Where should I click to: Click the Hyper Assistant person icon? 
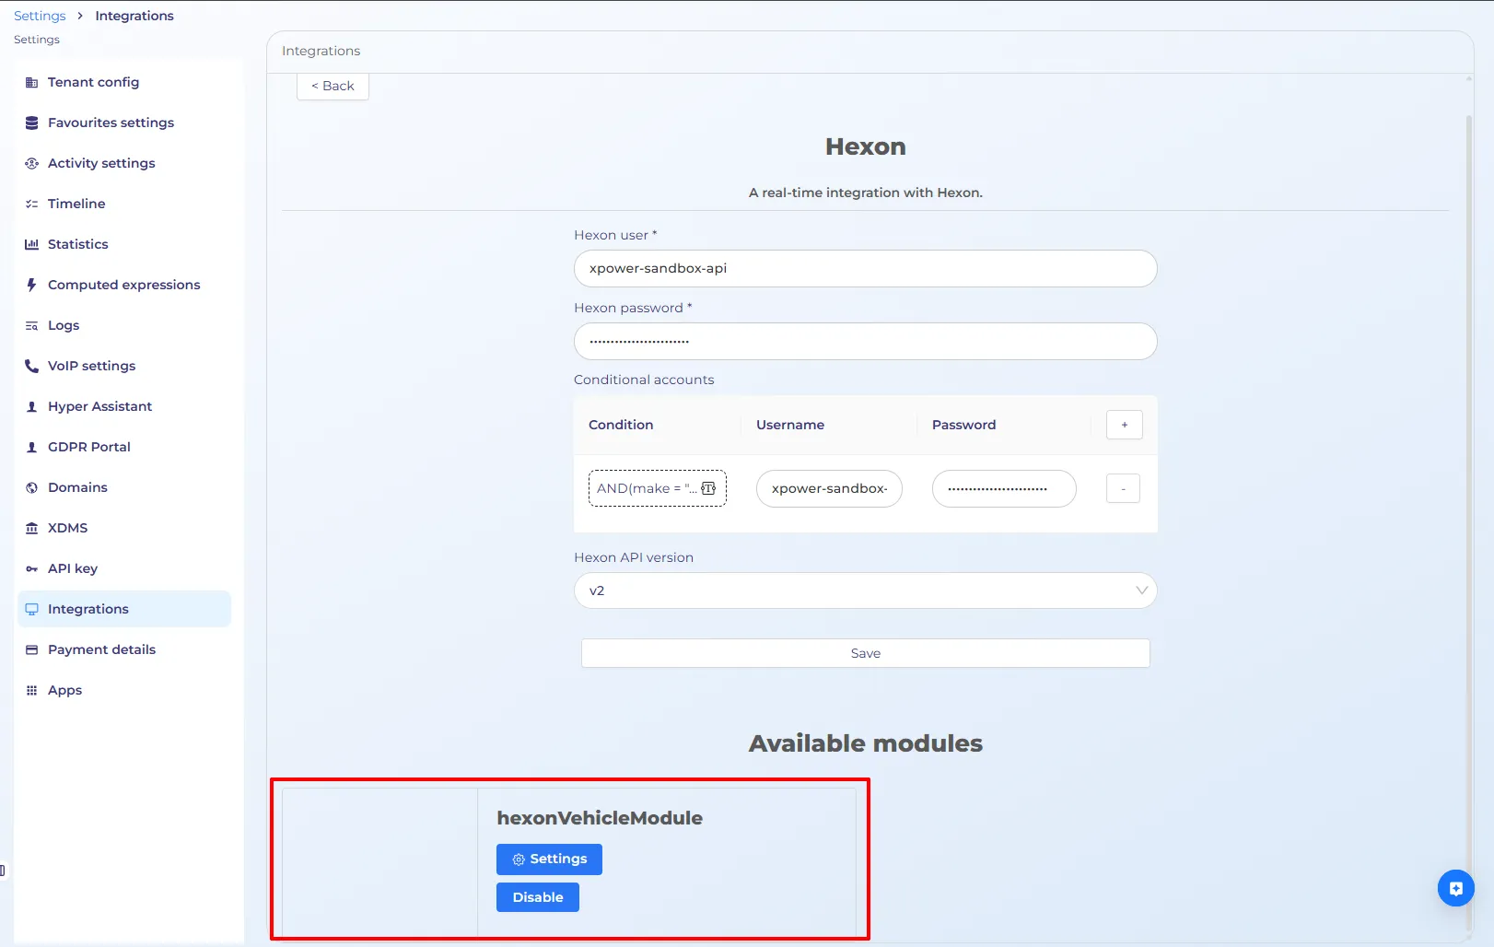click(x=31, y=406)
